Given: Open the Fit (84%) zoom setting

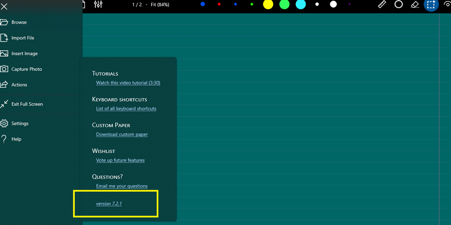Looking at the screenshot, I should pos(160,5).
